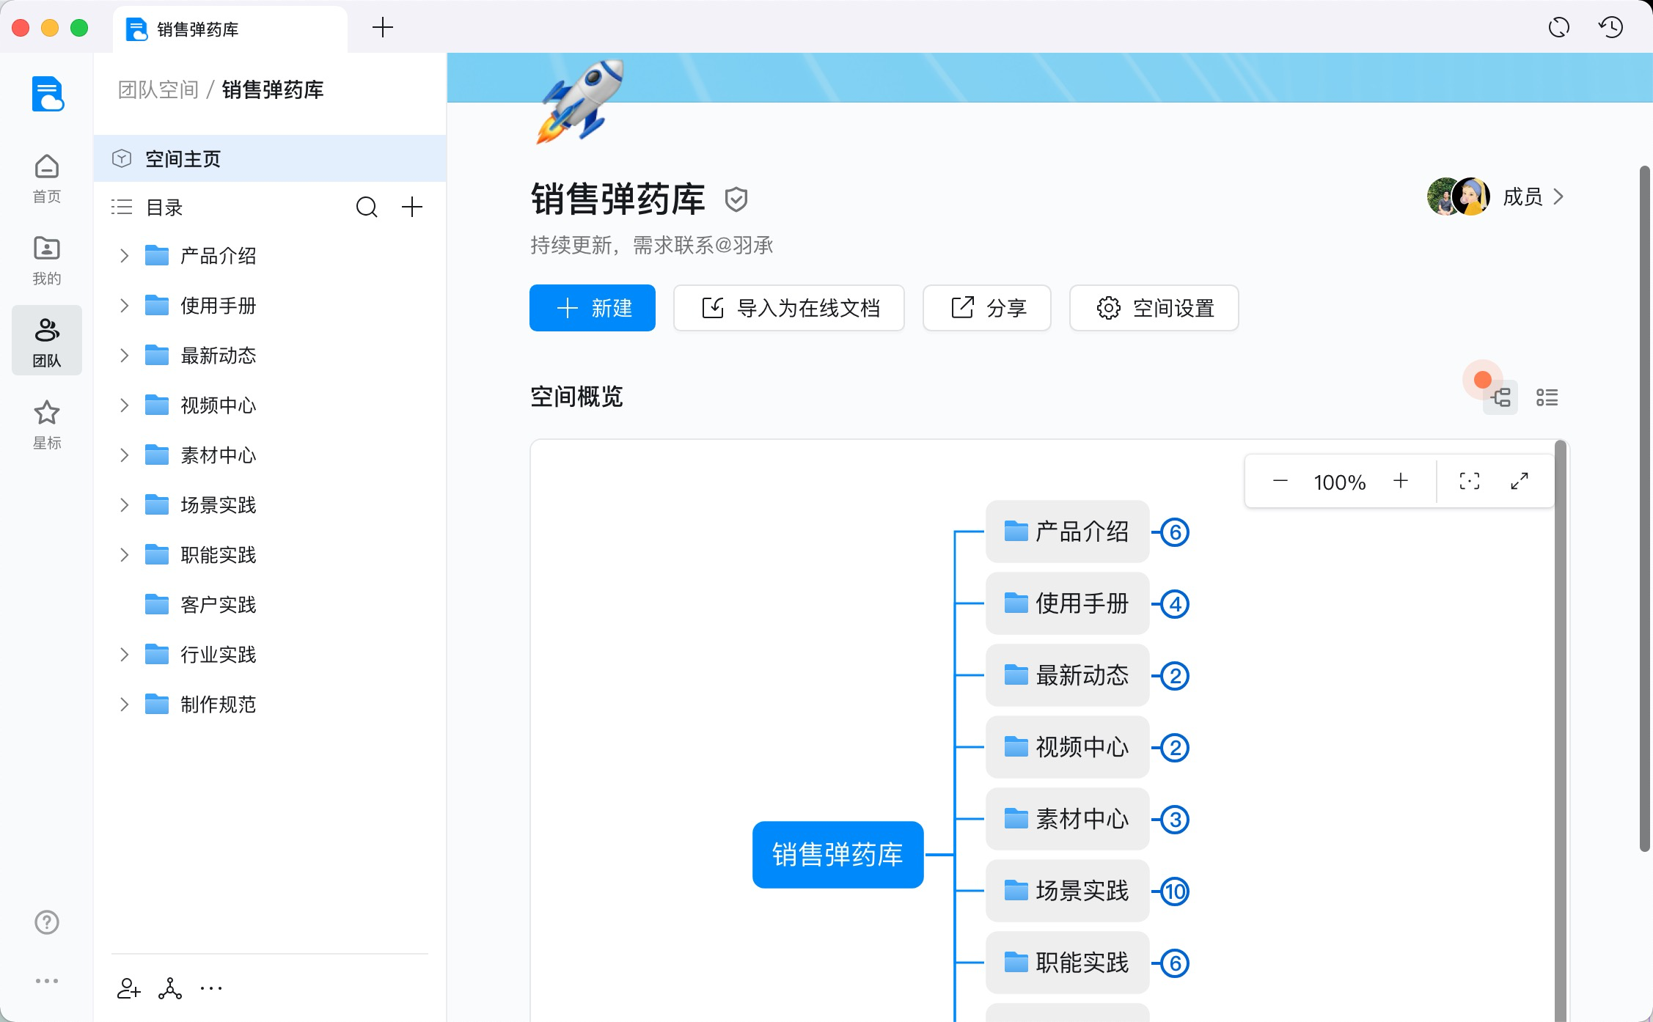Zoom in with the plus button
The width and height of the screenshot is (1653, 1022).
(x=1401, y=481)
